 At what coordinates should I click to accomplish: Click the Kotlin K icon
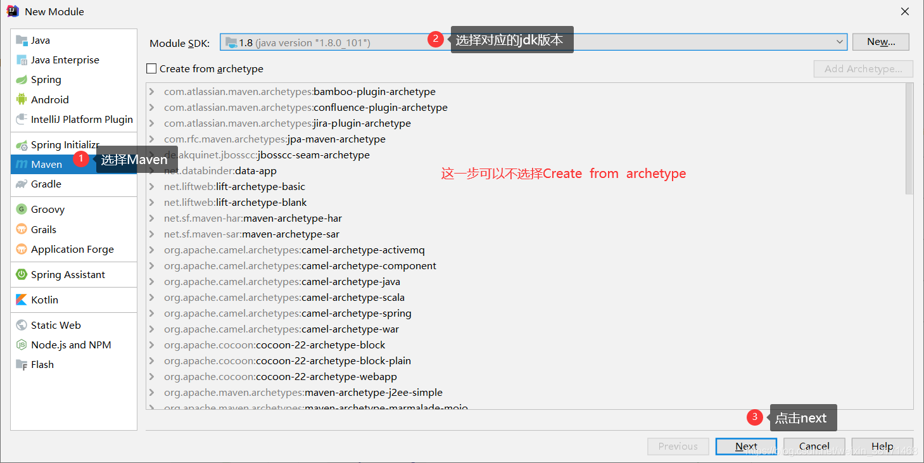click(22, 300)
